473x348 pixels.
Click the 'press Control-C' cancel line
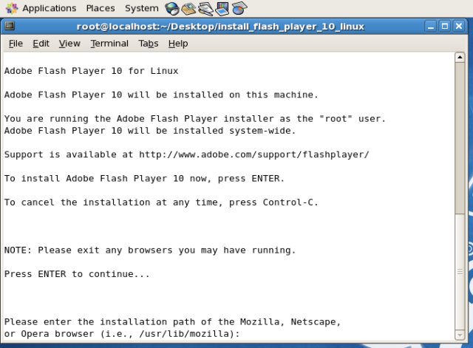coord(161,202)
